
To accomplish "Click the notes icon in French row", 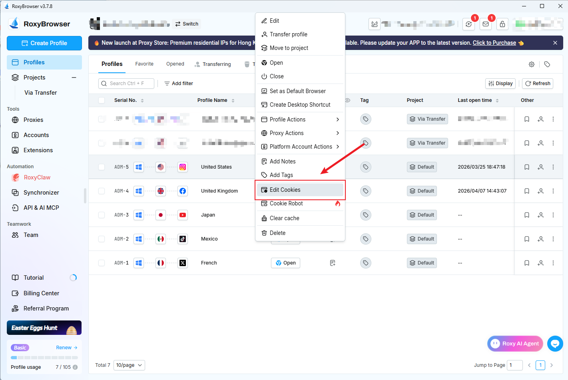I will [x=333, y=263].
